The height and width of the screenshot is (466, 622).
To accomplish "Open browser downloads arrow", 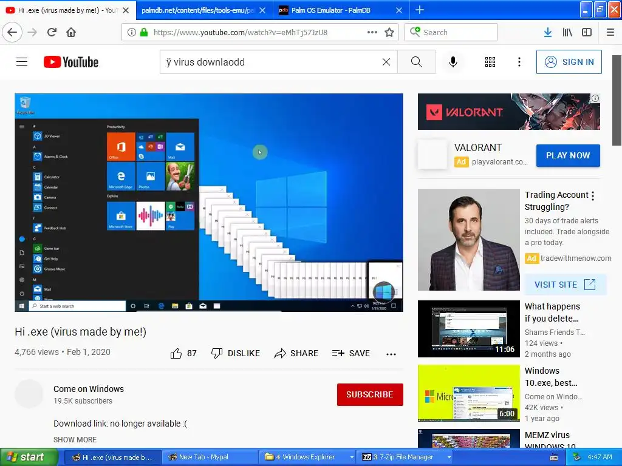I will pyautogui.click(x=548, y=32).
